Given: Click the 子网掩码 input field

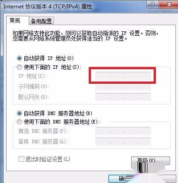Looking at the screenshot, I should [123, 86].
